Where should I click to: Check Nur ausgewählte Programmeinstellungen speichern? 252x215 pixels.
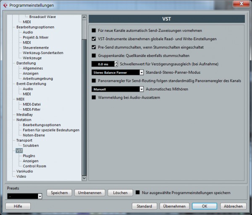tap(137, 193)
